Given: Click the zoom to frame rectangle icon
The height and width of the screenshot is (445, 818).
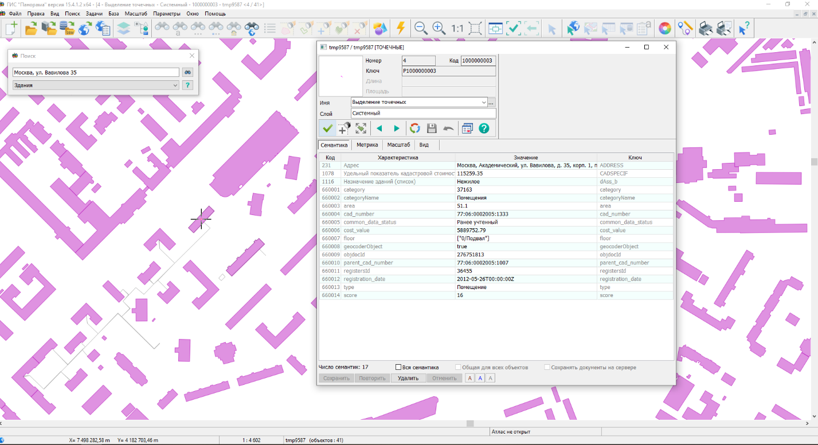Looking at the screenshot, I should coord(475,28).
